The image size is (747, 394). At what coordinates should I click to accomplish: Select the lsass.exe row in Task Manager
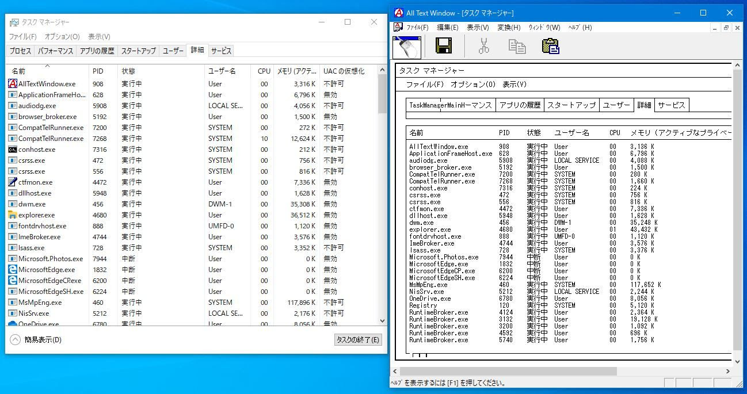192,248
